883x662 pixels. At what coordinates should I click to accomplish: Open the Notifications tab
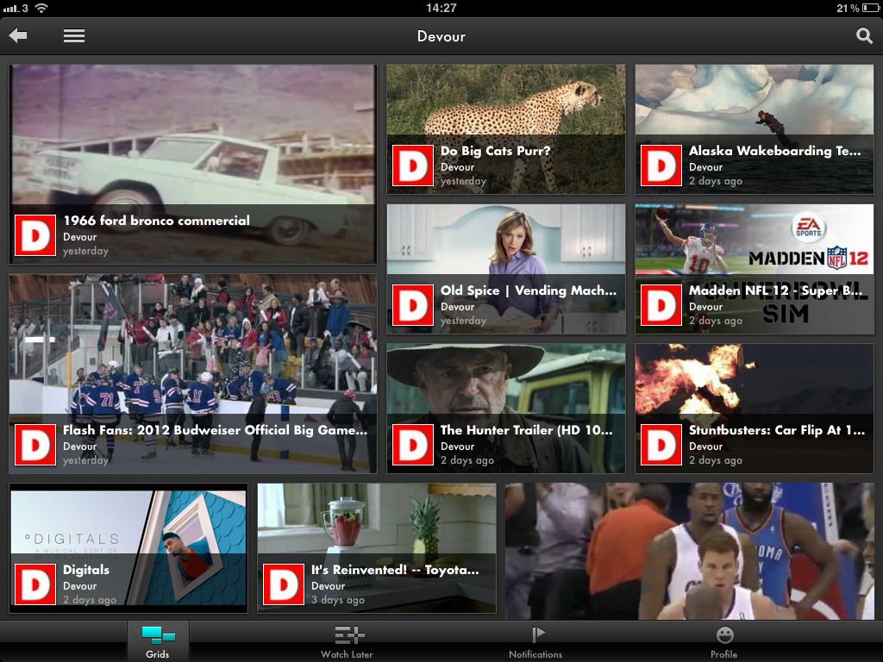click(x=535, y=641)
